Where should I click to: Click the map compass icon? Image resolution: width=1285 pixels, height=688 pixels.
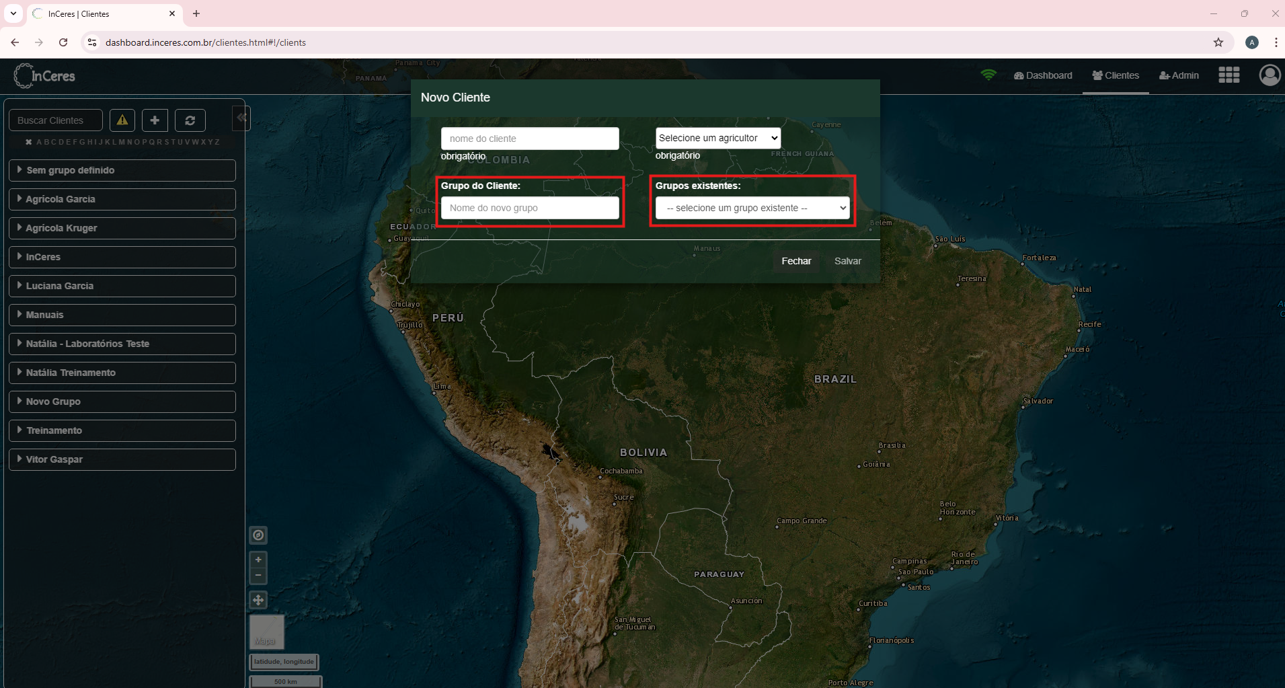click(x=258, y=535)
